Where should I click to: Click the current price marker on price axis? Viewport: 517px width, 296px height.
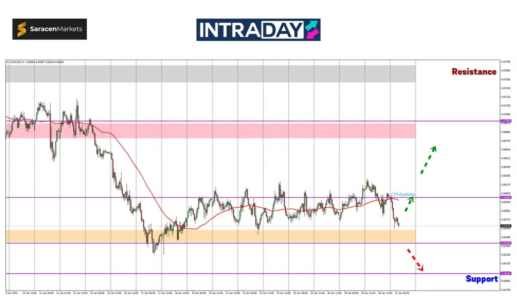point(504,226)
